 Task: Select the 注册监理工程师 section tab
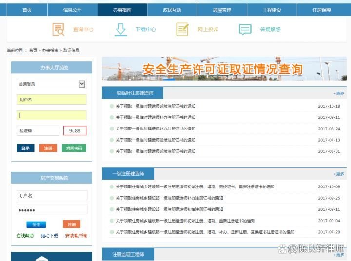pos(128,254)
